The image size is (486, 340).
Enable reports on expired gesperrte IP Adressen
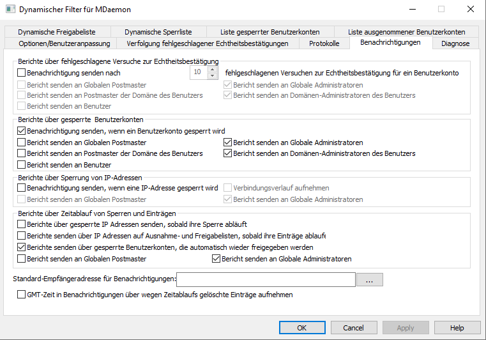pos(22,225)
